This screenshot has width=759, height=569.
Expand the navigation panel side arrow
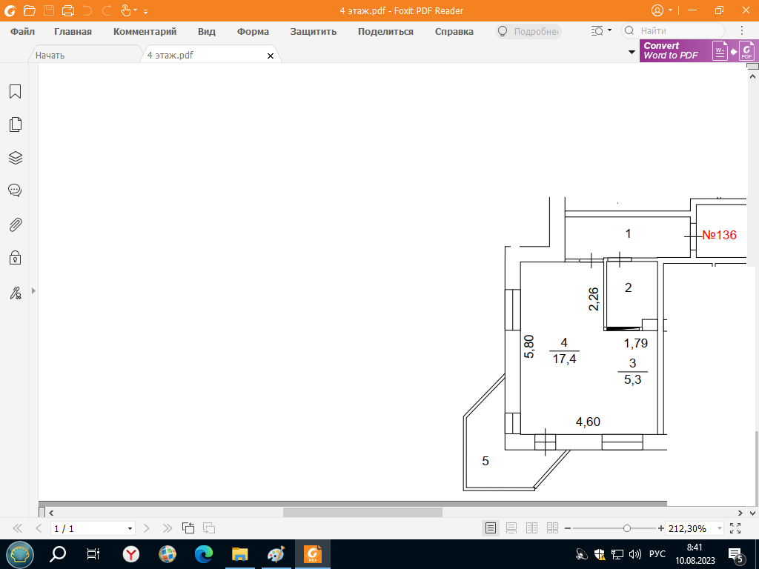(33, 290)
